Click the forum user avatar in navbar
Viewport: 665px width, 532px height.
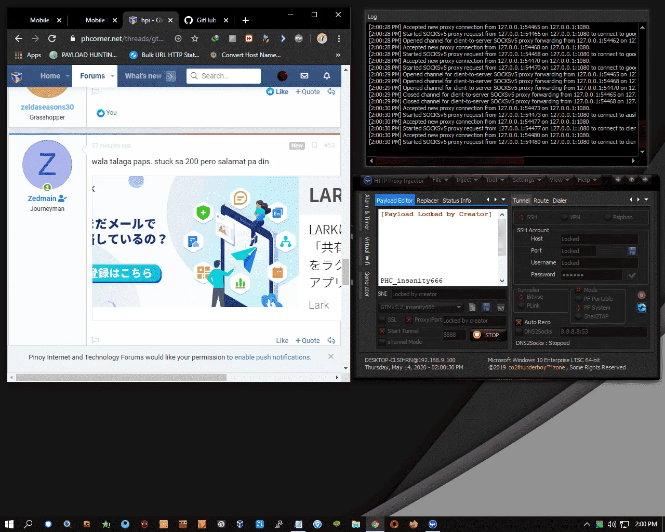[283, 76]
